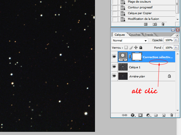Screen dimensions: 181x135
Task: Select the white layer mask thumbnail
Action: coord(137,56)
